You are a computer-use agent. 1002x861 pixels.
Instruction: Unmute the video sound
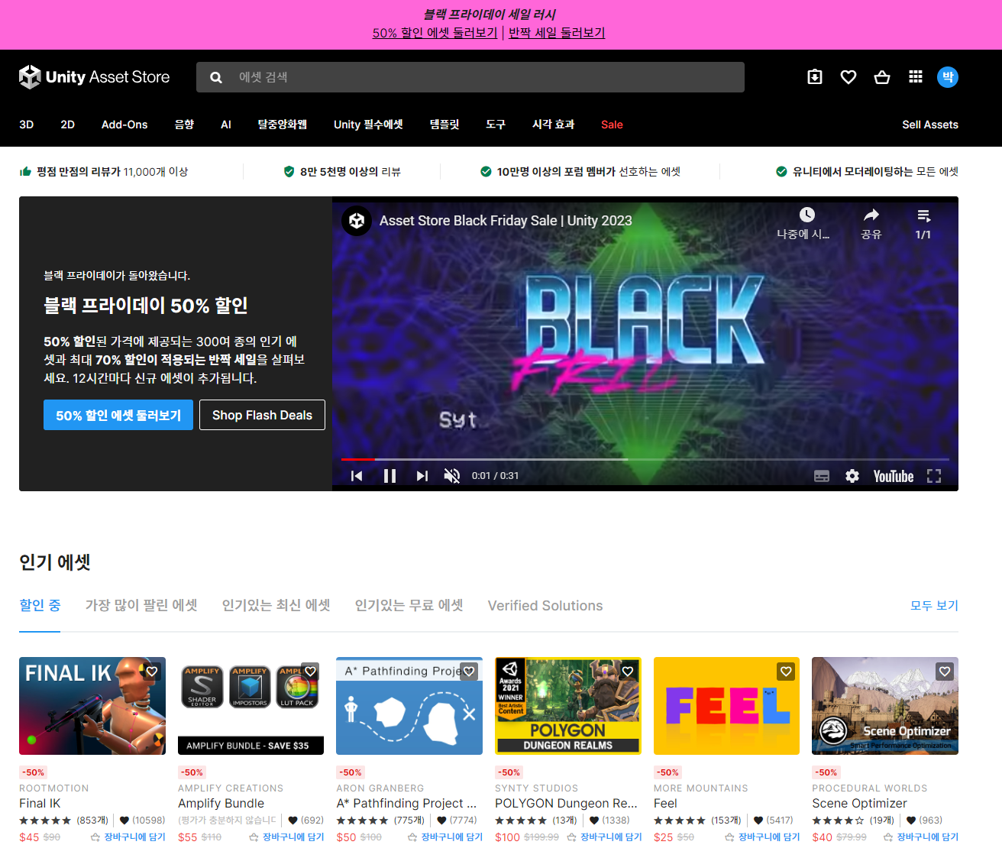coord(452,476)
